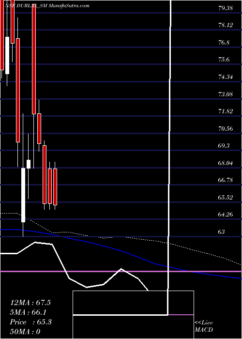Click the 79.38 price axis label

[x=226, y=8]
